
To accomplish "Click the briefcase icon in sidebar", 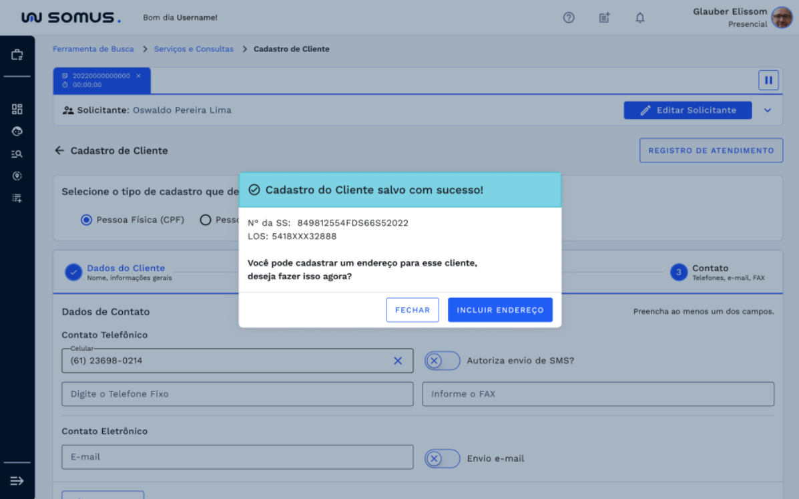I will [17, 55].
